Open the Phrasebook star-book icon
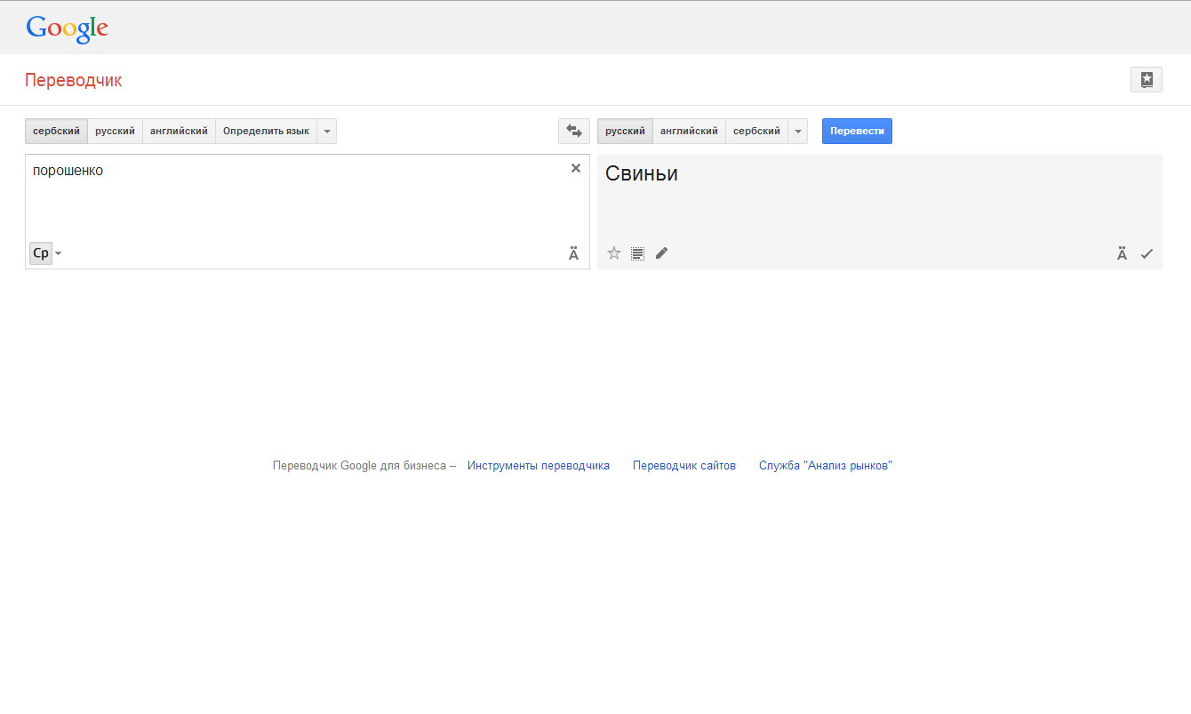This screenshot has width=1191, height=714. tap(1146, 79)
